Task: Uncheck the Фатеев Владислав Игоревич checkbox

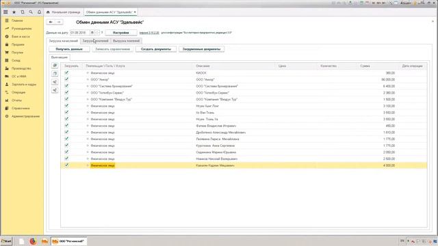Action: coord(66,126)
